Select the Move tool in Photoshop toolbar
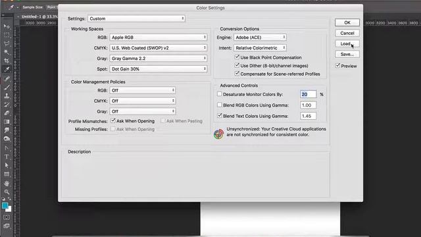This screenshot has height=237, width=421. (x=7, y=26)
